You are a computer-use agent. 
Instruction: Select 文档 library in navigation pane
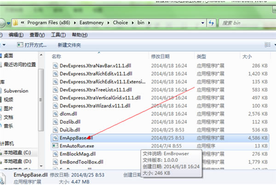click(x=8, y=117)
